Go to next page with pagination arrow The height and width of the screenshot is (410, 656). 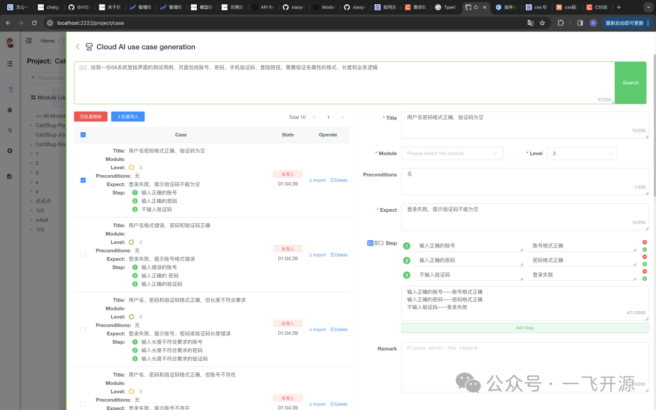point(343,117)
